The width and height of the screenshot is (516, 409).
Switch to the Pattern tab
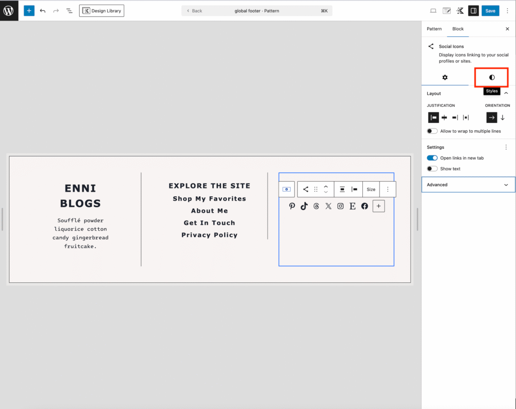pyautogui.click(x=434, y=29)
